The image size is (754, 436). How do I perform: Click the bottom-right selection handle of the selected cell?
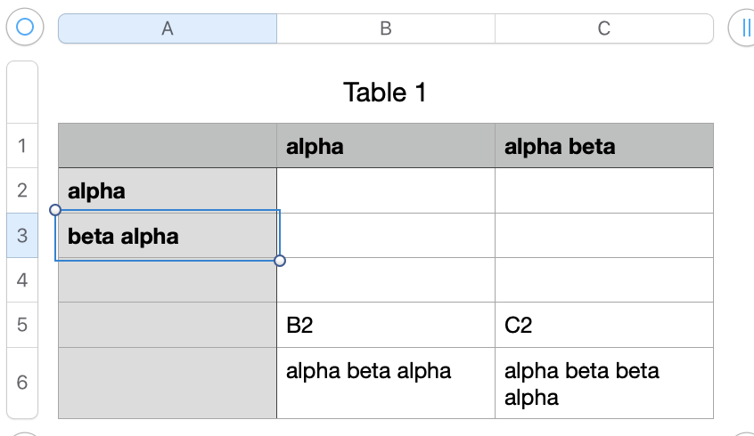click(280, 261)
